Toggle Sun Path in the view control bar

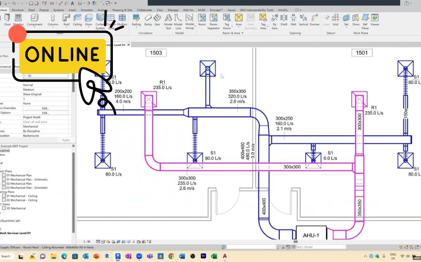pos(108,241)
